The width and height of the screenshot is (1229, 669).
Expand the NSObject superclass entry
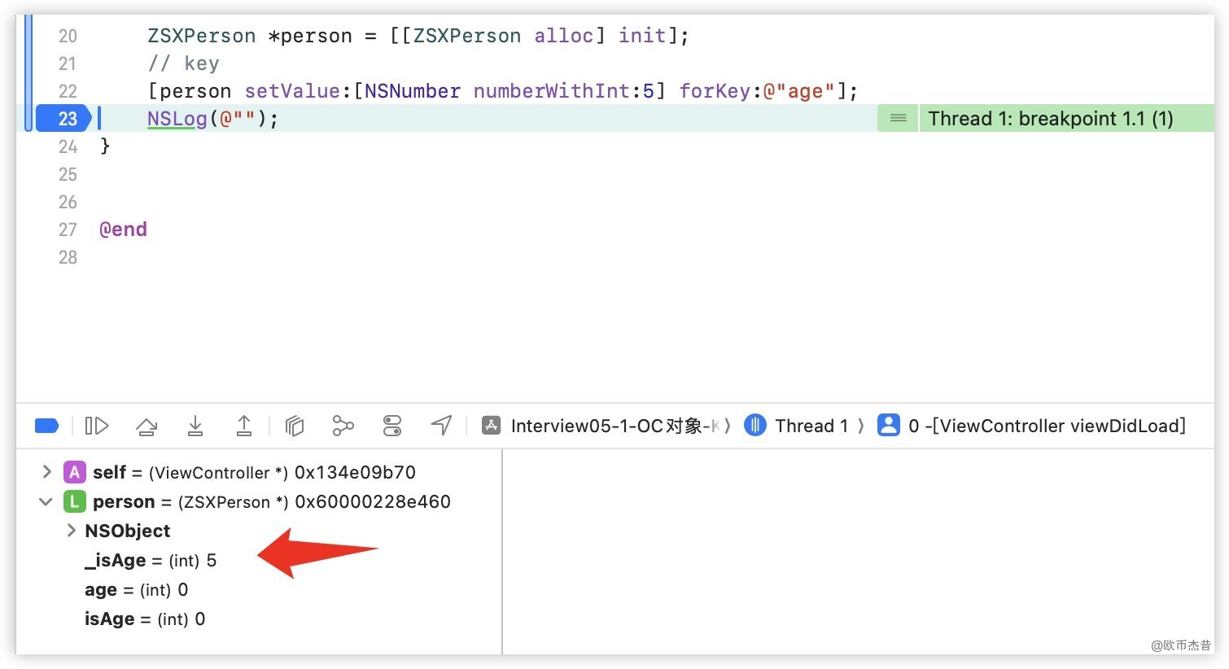click(72, 531)
